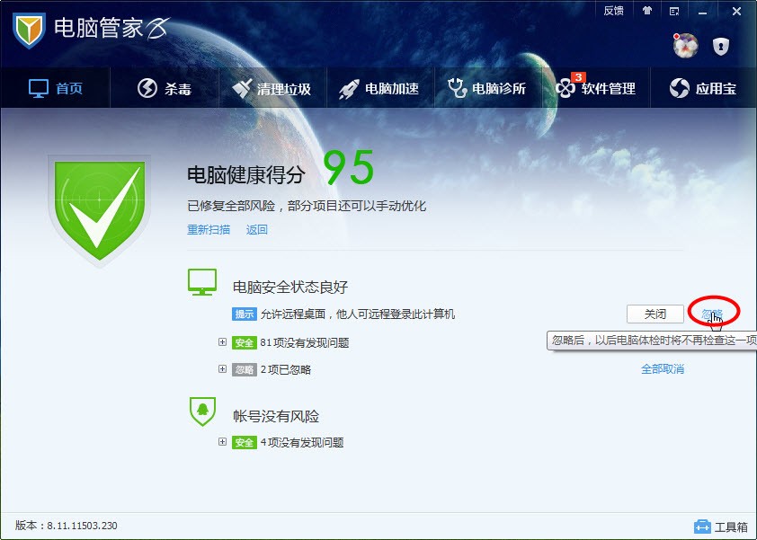The image size is (757, 540).
Task: Expand the 81项没有发现问题 row
Action: point(222,342)
